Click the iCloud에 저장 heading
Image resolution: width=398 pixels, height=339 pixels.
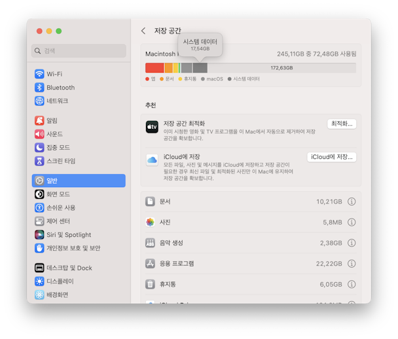pos(181,157)
